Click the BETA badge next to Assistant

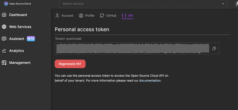coord(31,39)
